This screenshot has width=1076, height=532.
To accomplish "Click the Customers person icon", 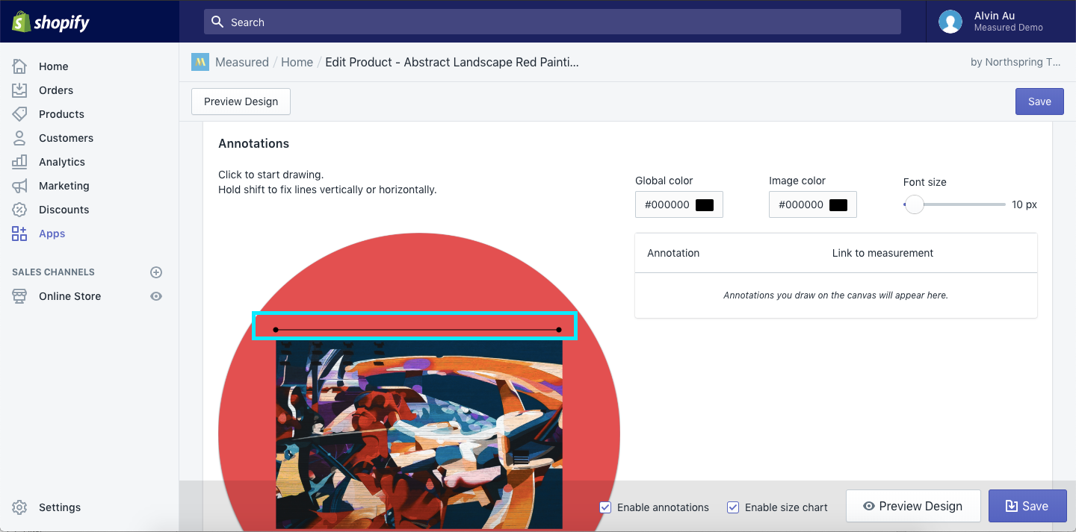I will coord(19,138).
